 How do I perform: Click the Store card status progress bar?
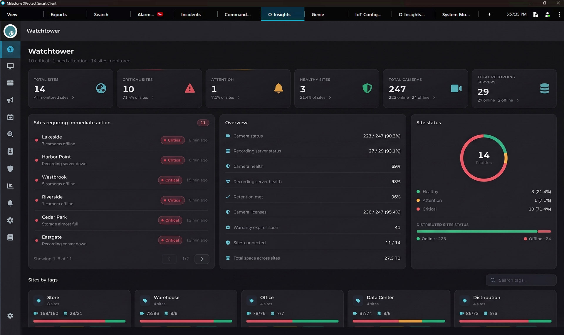tap(79, 321)
